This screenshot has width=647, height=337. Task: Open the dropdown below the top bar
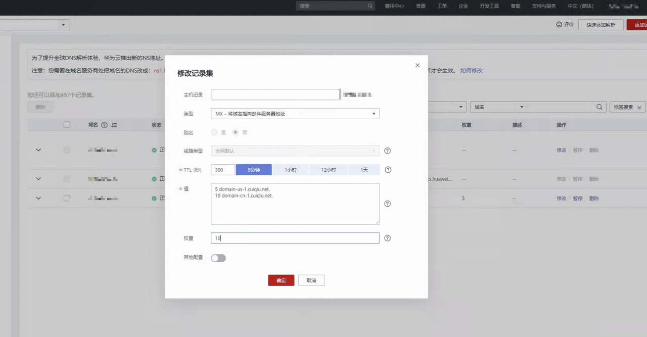[x=34, y=24]
